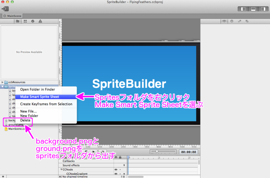The image size is (270, 178).
Task: Click the vertical timeline scrollbar
Action: [x=199, y=162]
